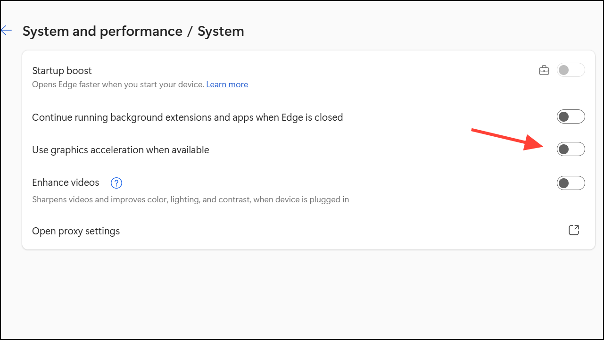Click the Open proxy settings text

tap(76, 231)
